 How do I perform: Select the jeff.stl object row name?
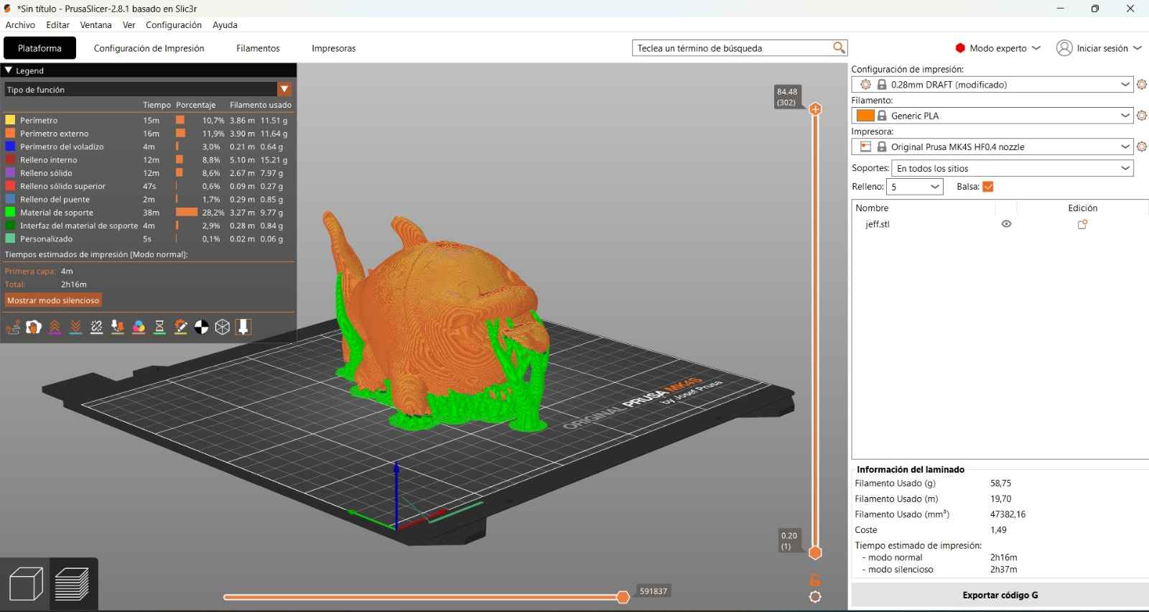[878, 224]
